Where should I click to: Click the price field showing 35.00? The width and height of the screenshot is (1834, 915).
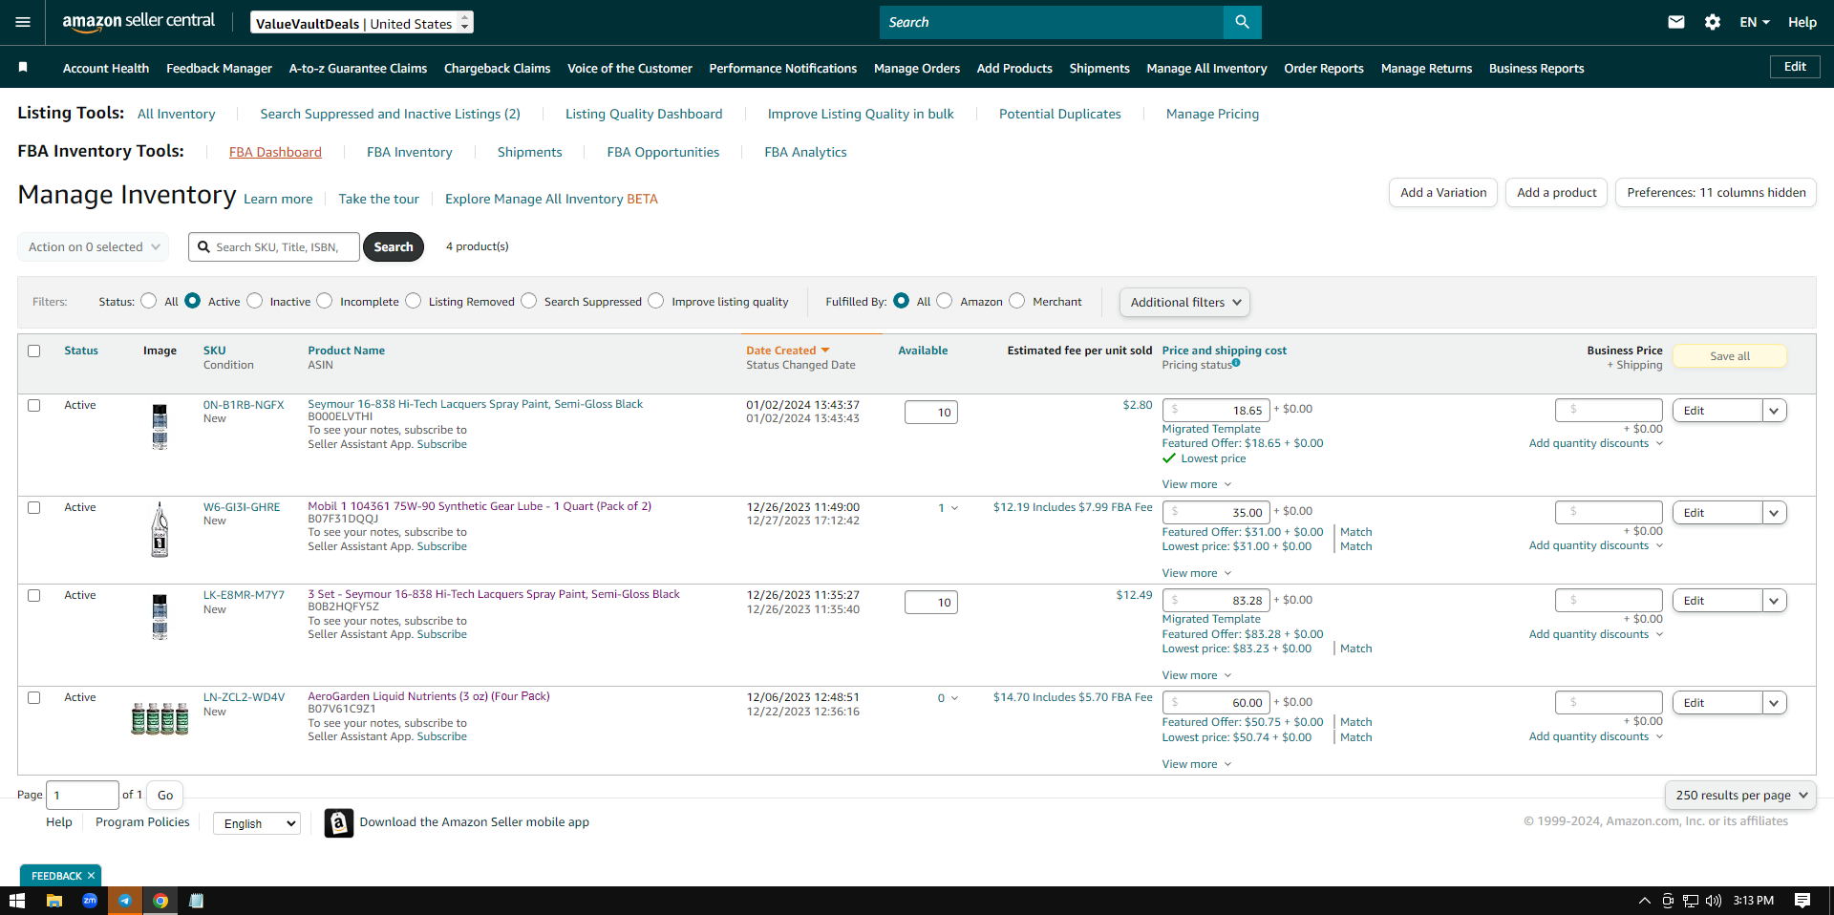coord(1216,513)
